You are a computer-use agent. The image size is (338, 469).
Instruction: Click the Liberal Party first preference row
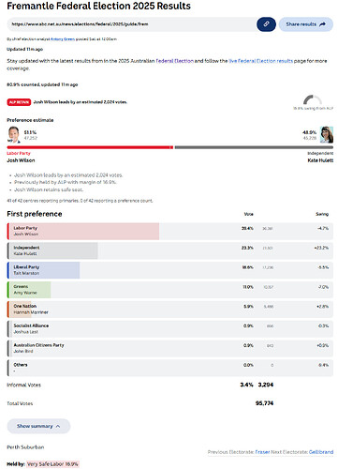point(170,270)
